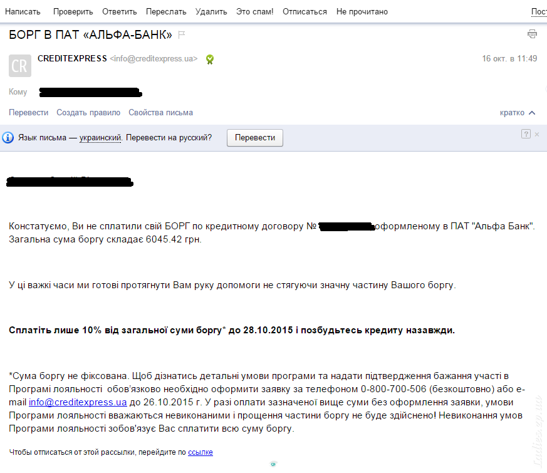The width and height of the screenshot is (547, 473).
Task: Click the ссылке unsubscribe link
Action: (x=201, y=452)
